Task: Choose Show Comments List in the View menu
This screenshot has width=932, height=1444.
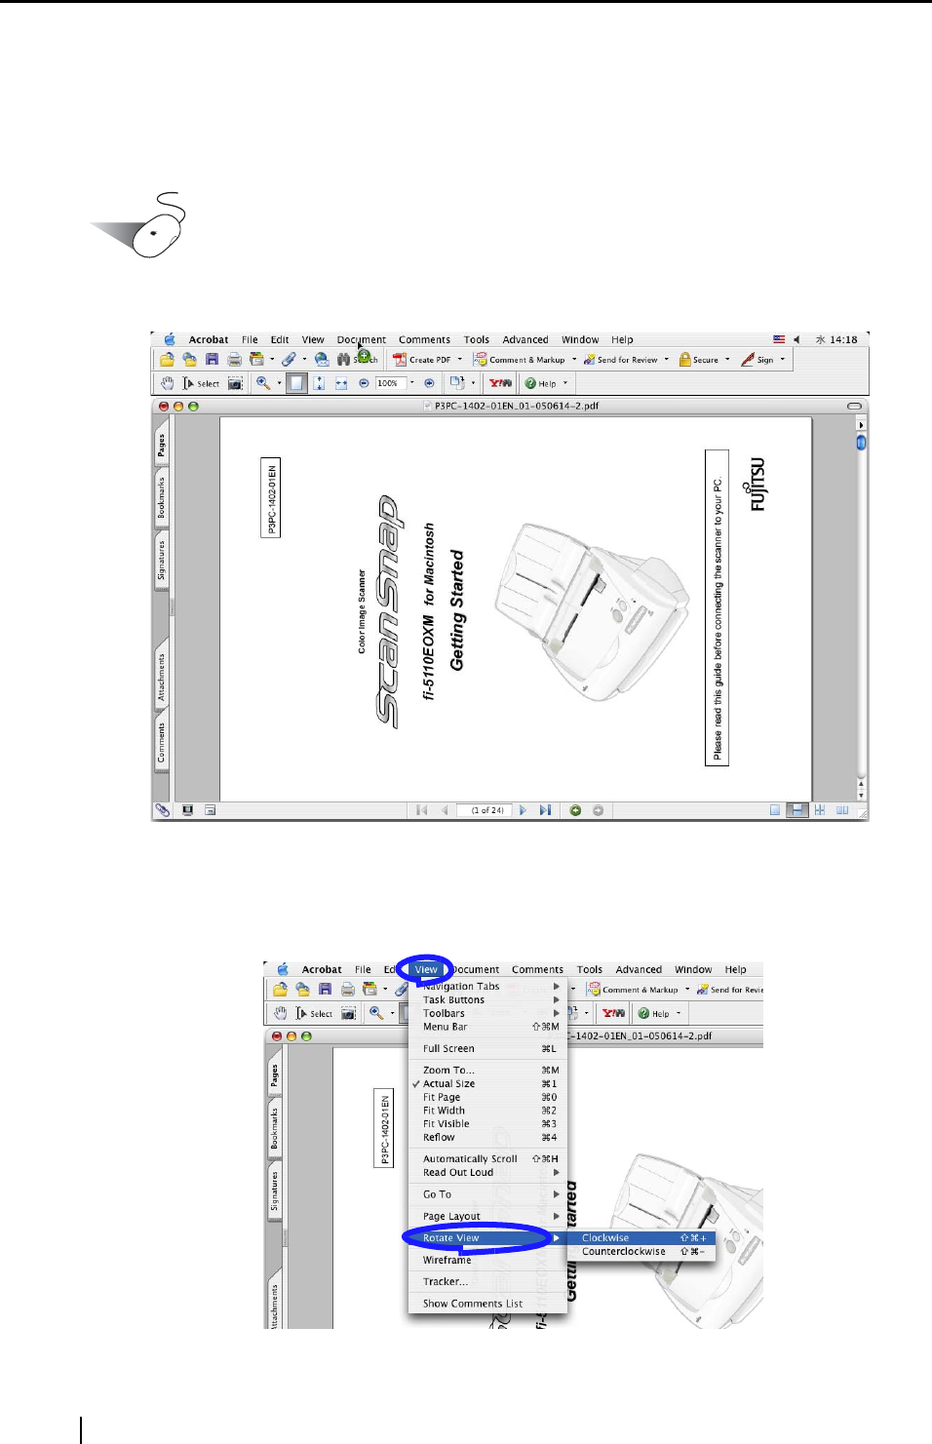Action: click(x=486, y=1304)
